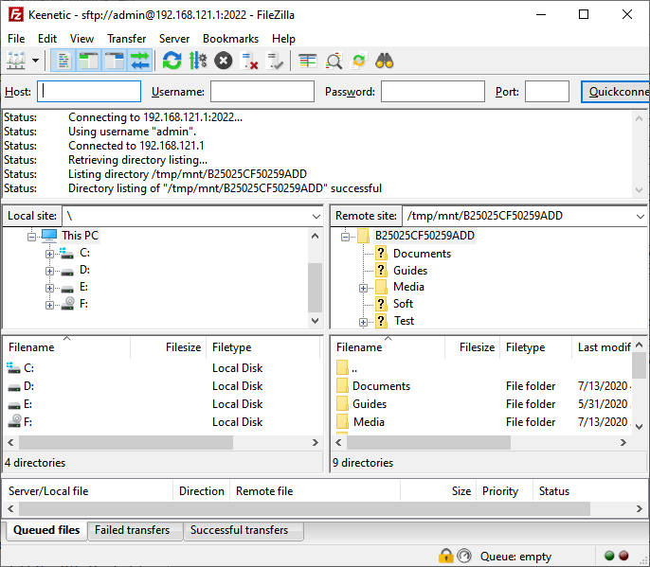
Task: Focus the Host input field
Action: coord(89,91)
